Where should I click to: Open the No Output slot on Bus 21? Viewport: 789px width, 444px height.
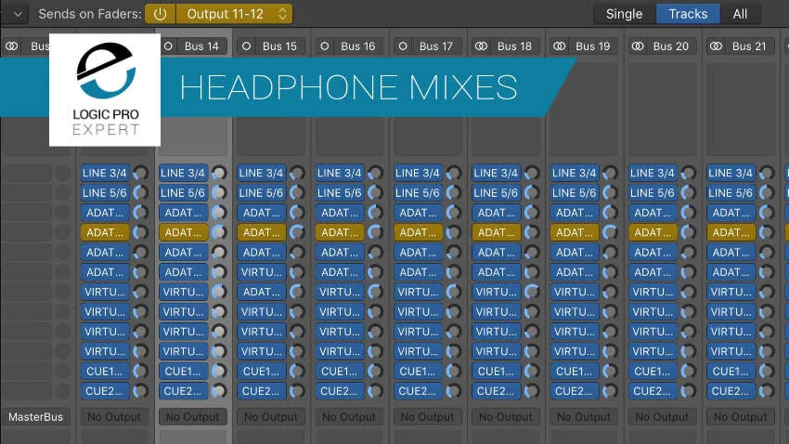(741, 417)
